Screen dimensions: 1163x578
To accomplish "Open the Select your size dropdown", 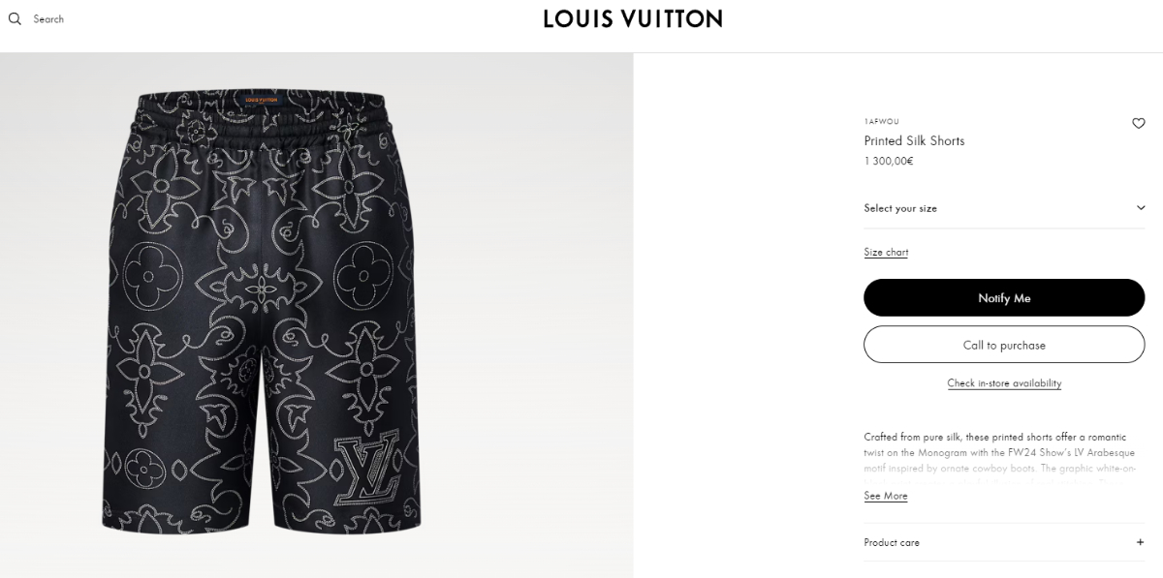I will (x=1004, y=208).
